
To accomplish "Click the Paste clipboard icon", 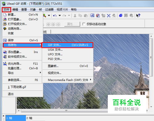I will click(86, 16).
